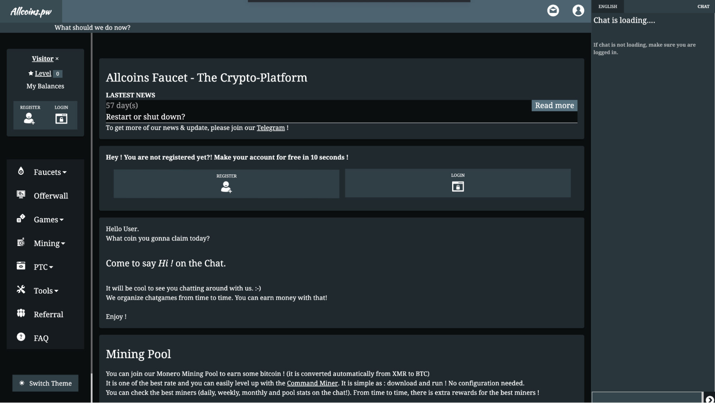Click the 'Restart or shut down?' news headline
Viewport: 715px width, 403px height.
[146, 117]
